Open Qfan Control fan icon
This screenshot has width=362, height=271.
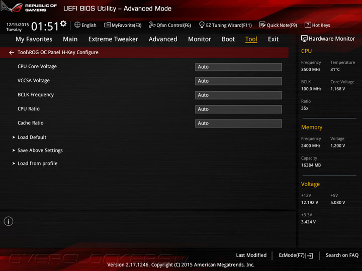click(x=152, y=25)
